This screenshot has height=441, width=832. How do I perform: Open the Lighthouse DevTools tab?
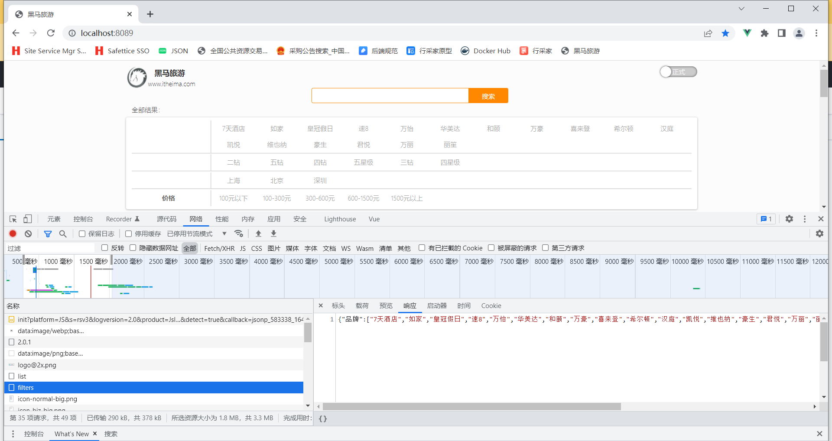tap(340, 219)
